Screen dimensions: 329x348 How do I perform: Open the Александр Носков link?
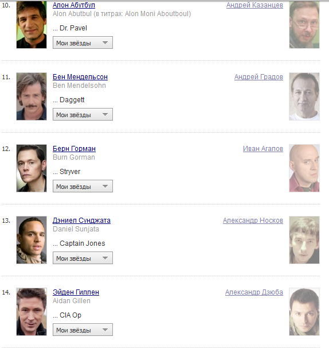253,221
